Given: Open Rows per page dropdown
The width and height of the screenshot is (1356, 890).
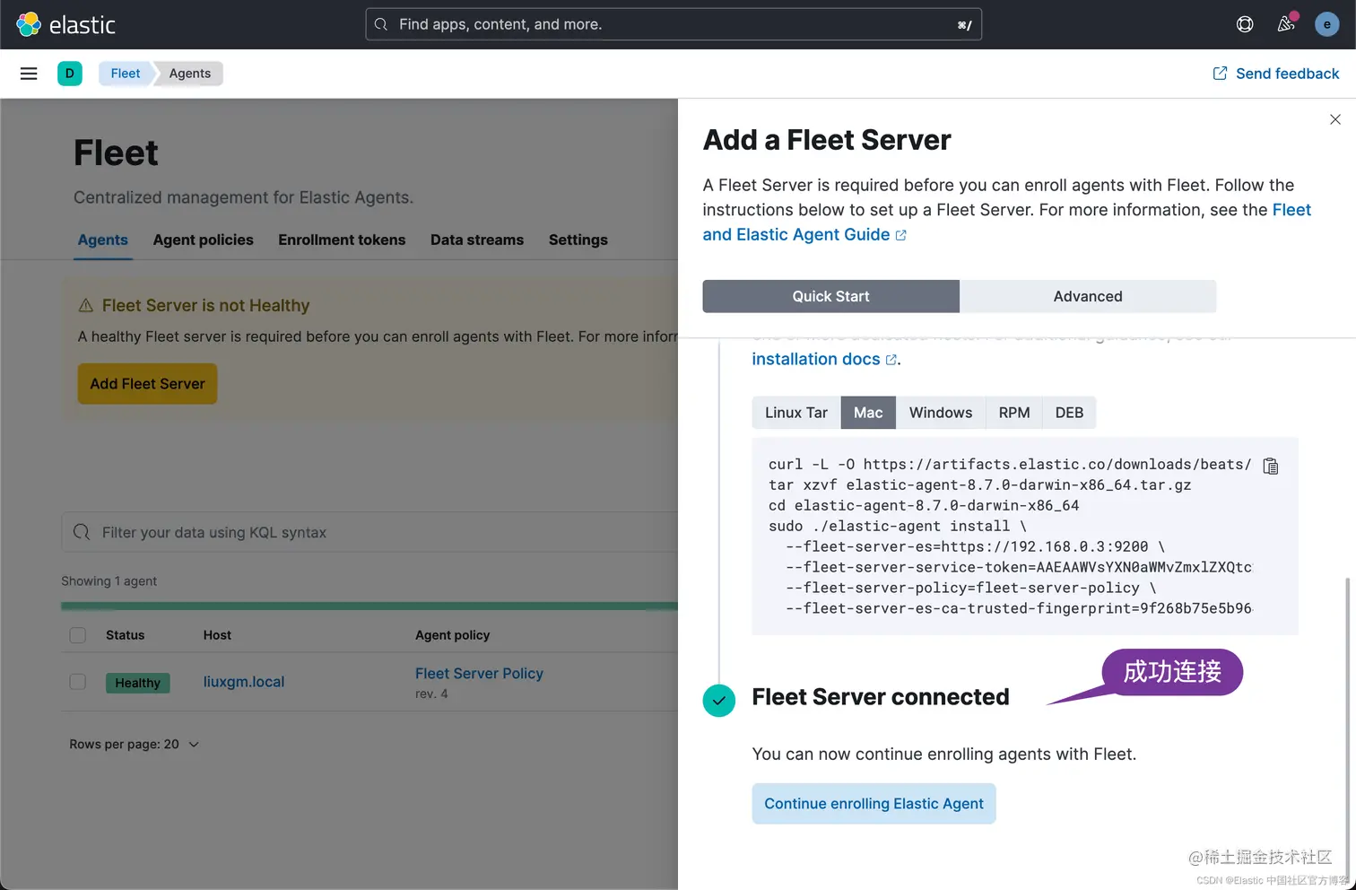Looking at the screenshot, I should [135, 744].
